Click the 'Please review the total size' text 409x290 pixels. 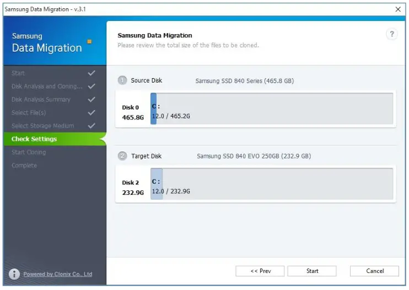coord(188,45)
